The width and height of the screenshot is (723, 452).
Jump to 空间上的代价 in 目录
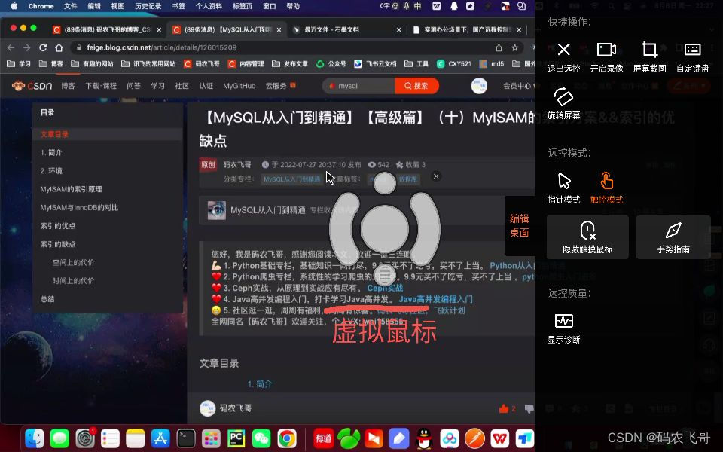[x=73, y=262]
